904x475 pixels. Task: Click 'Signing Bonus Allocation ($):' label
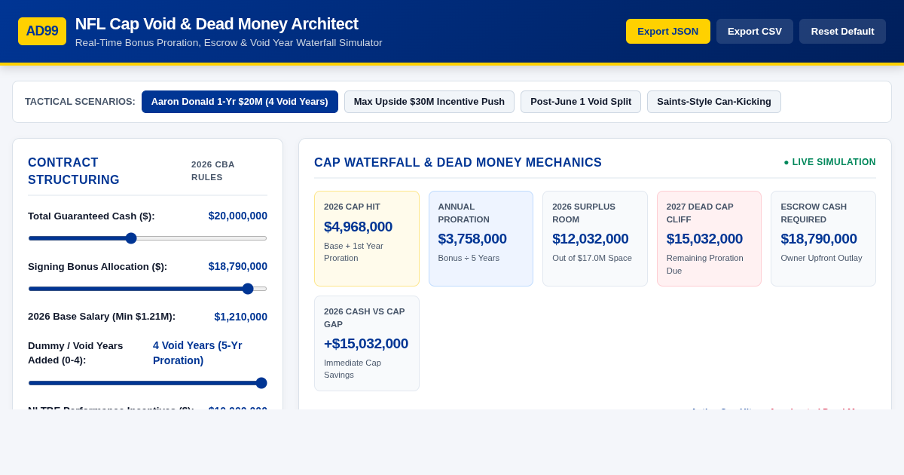coord(98,267)
